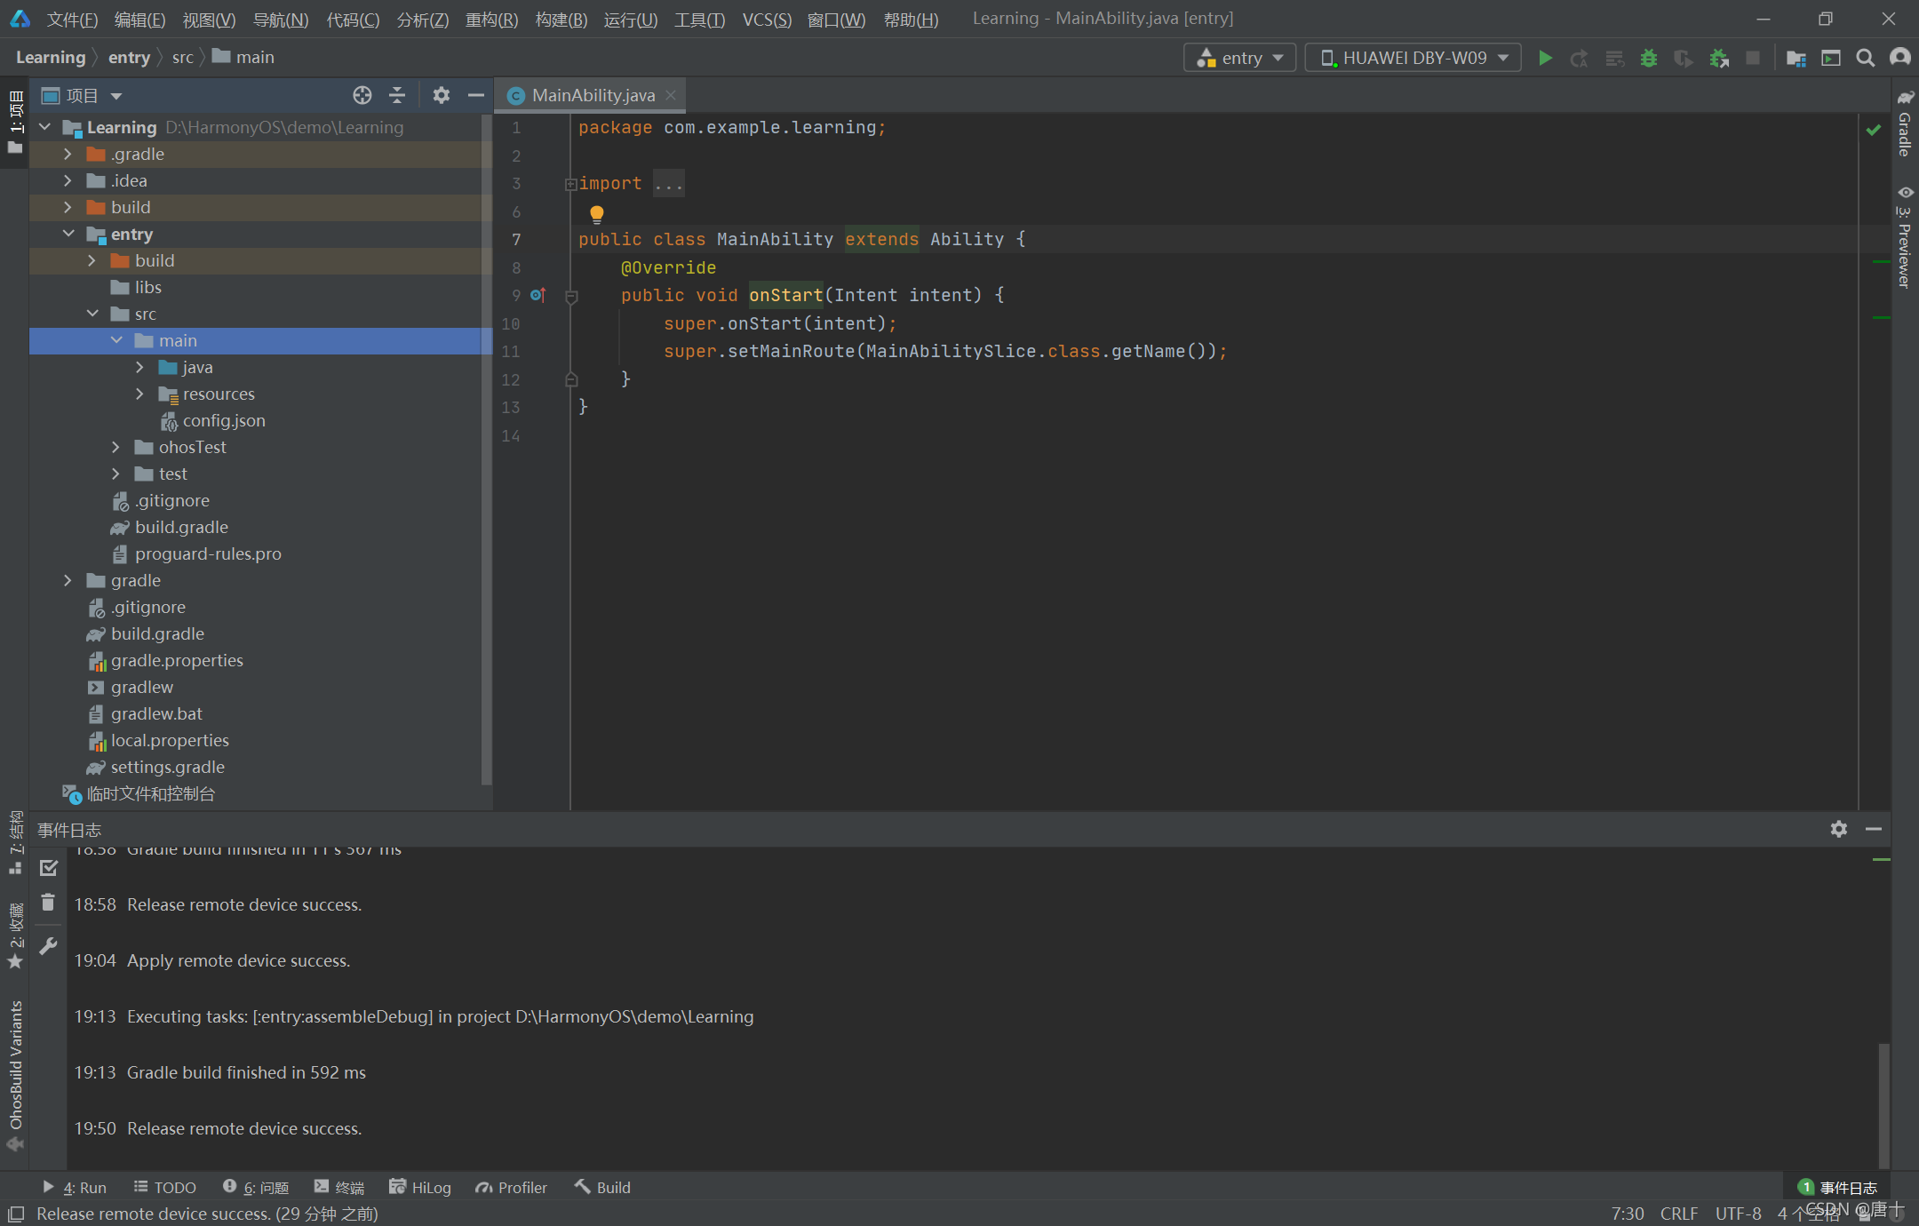Toggle the Previewer side panel

coord(1904,237)
